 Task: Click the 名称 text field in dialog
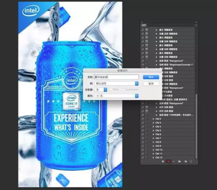[x=116, y=77]
